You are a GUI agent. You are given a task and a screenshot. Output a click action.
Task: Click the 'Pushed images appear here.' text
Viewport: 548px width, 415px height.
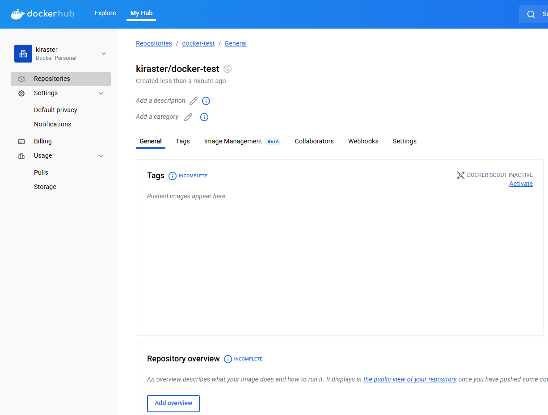(187, 196)
